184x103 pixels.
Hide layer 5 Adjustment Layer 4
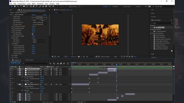[x=11, y=84]
